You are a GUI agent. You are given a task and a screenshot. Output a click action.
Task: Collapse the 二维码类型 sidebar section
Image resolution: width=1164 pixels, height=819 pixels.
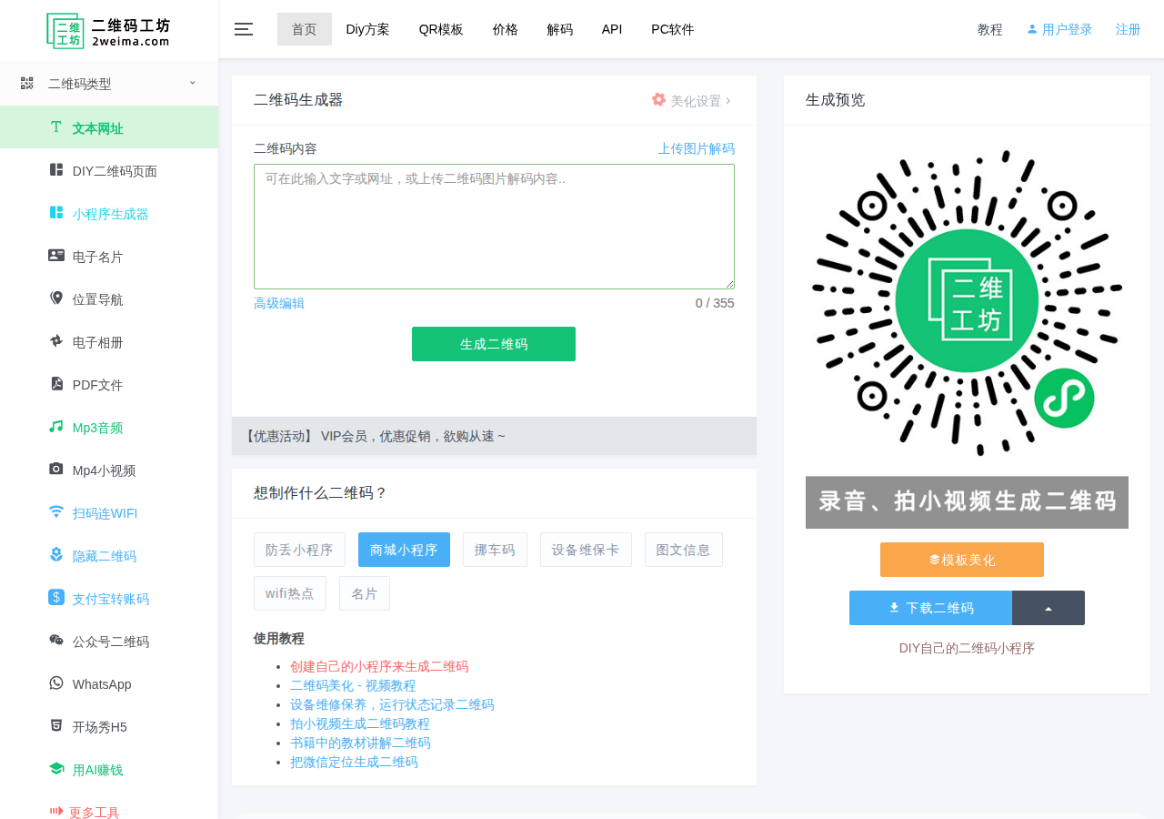click(192, 83)
